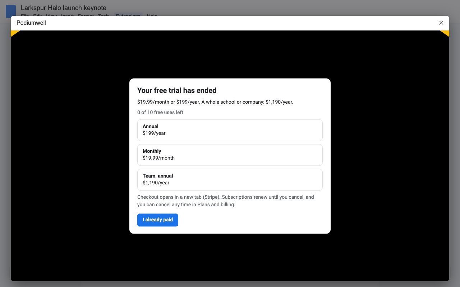Choose the Annual $199/year plan

(230, 130)
